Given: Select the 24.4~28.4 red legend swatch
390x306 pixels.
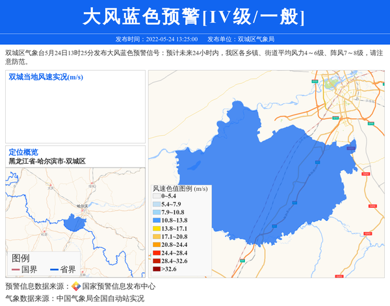Looking at the screenshot, I should point(157,253).
